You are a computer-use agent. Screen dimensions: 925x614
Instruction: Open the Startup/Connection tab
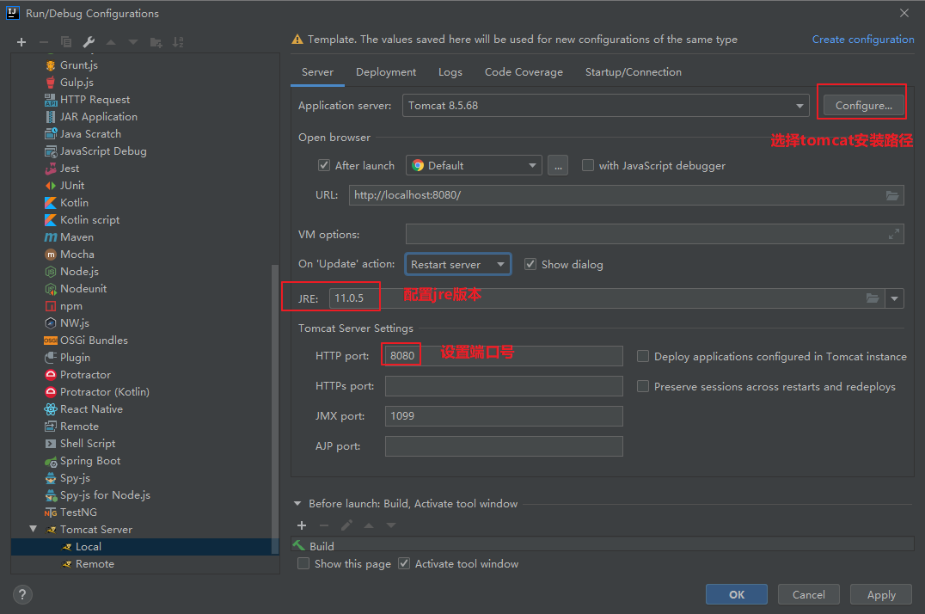tap(633, 72)
